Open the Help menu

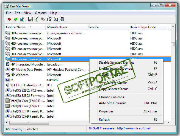coord(54,13)
